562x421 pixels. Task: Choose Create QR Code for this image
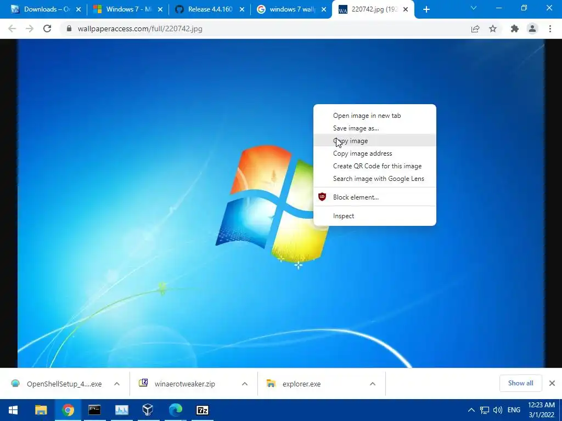pos(374,166)
